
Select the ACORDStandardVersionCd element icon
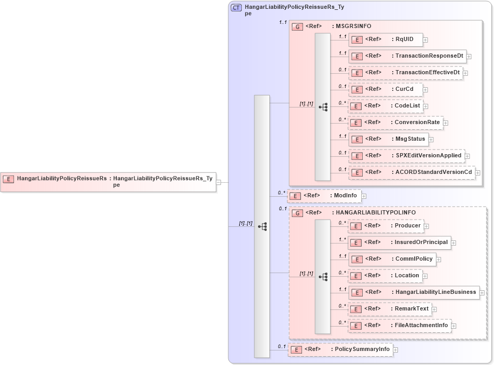click(x=356, y=172)
